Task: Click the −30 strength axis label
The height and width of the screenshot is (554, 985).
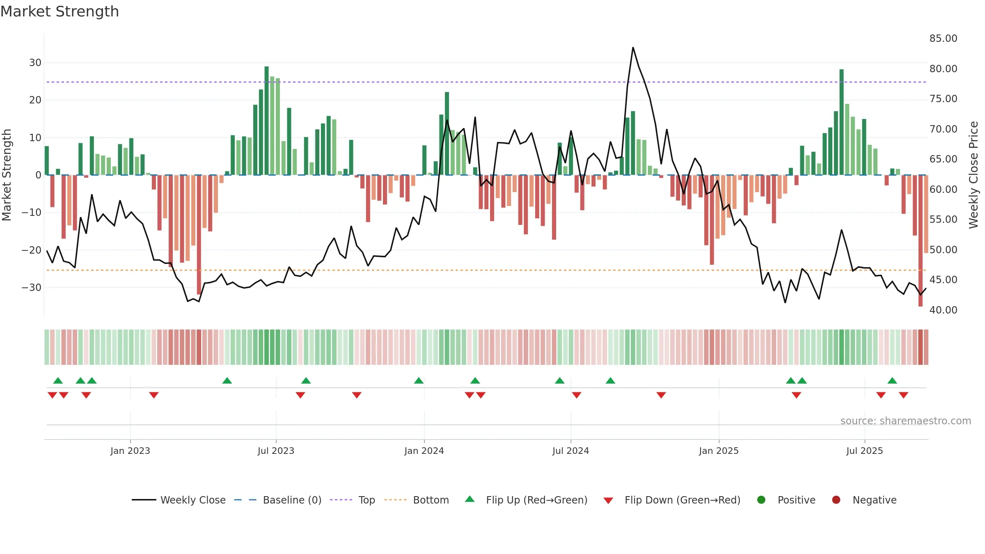Action: pos(32,288)
